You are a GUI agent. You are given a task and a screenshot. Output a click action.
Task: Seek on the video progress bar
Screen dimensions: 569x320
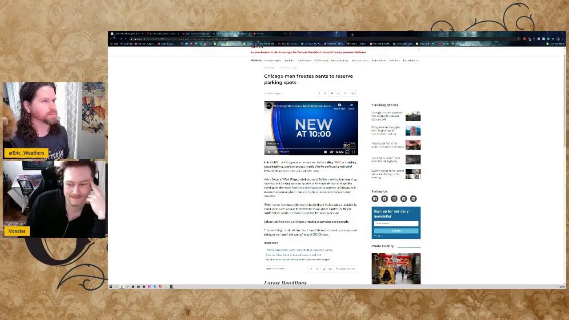pos(311,148)
